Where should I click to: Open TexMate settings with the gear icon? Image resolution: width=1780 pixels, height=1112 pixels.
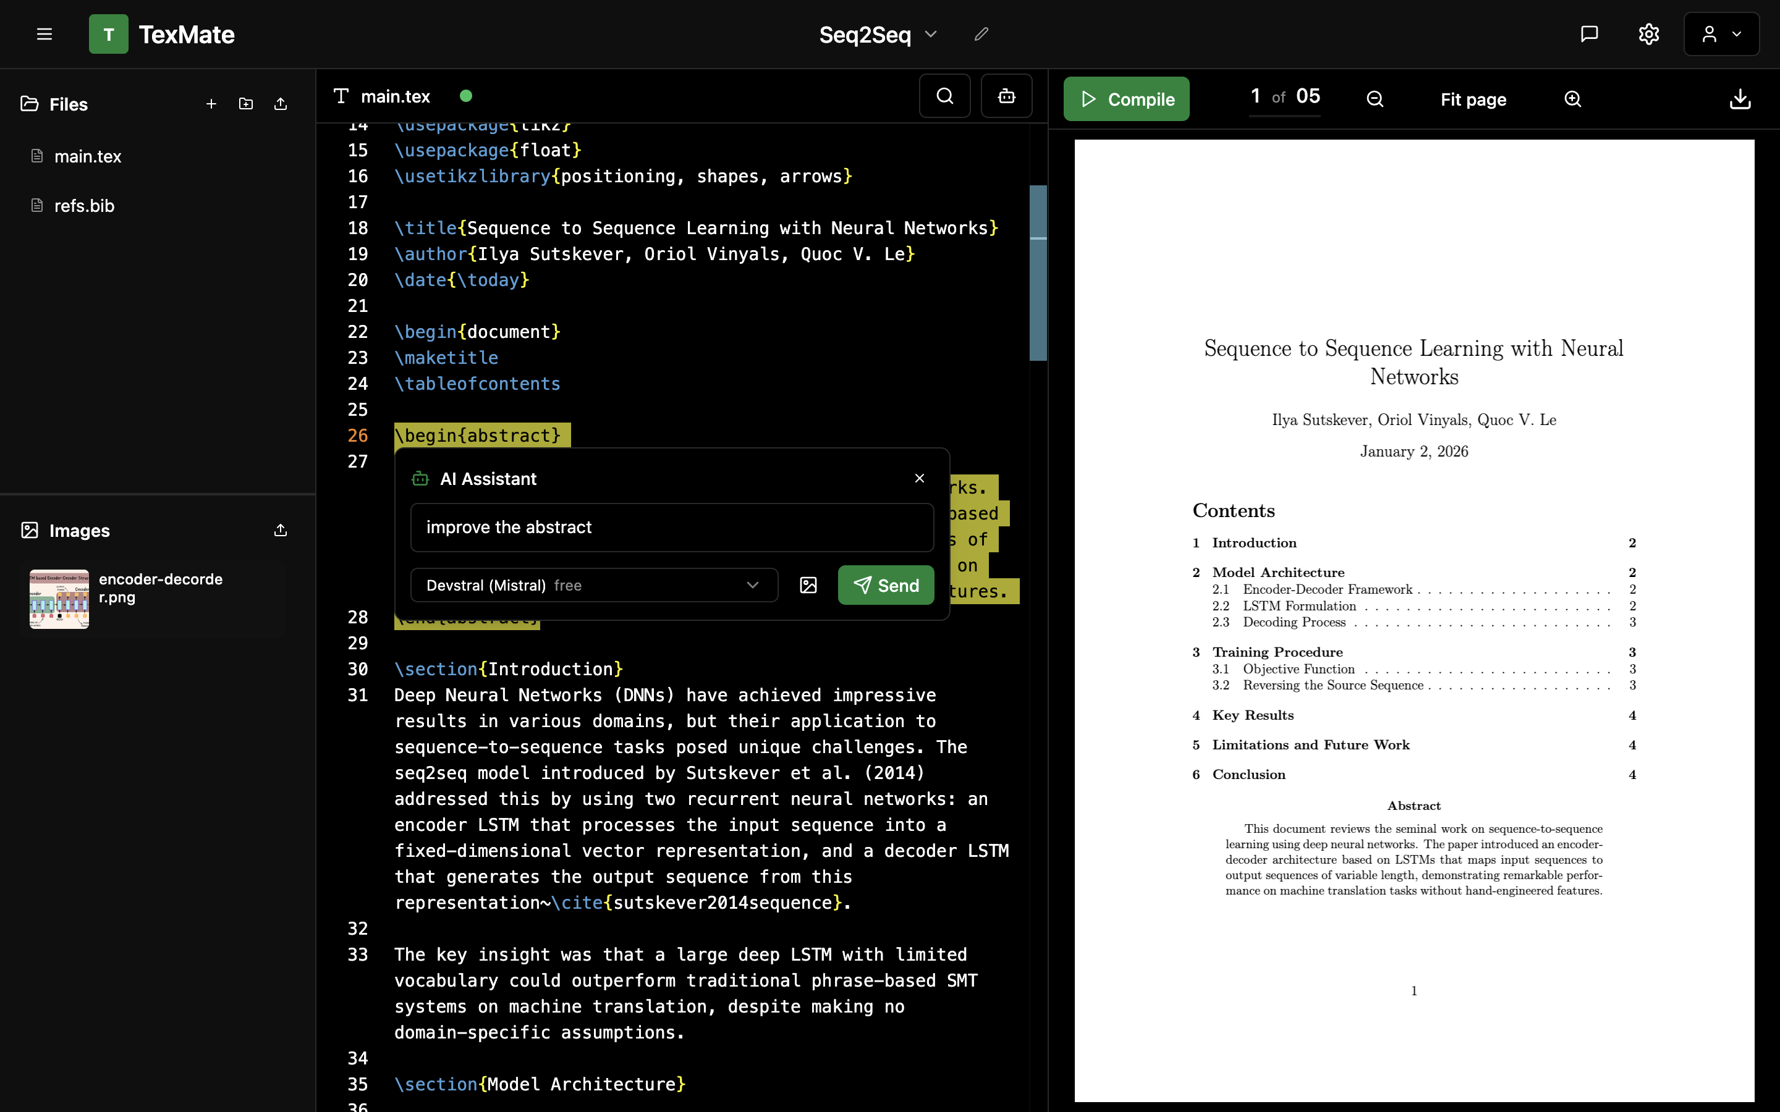point(1649,34)
